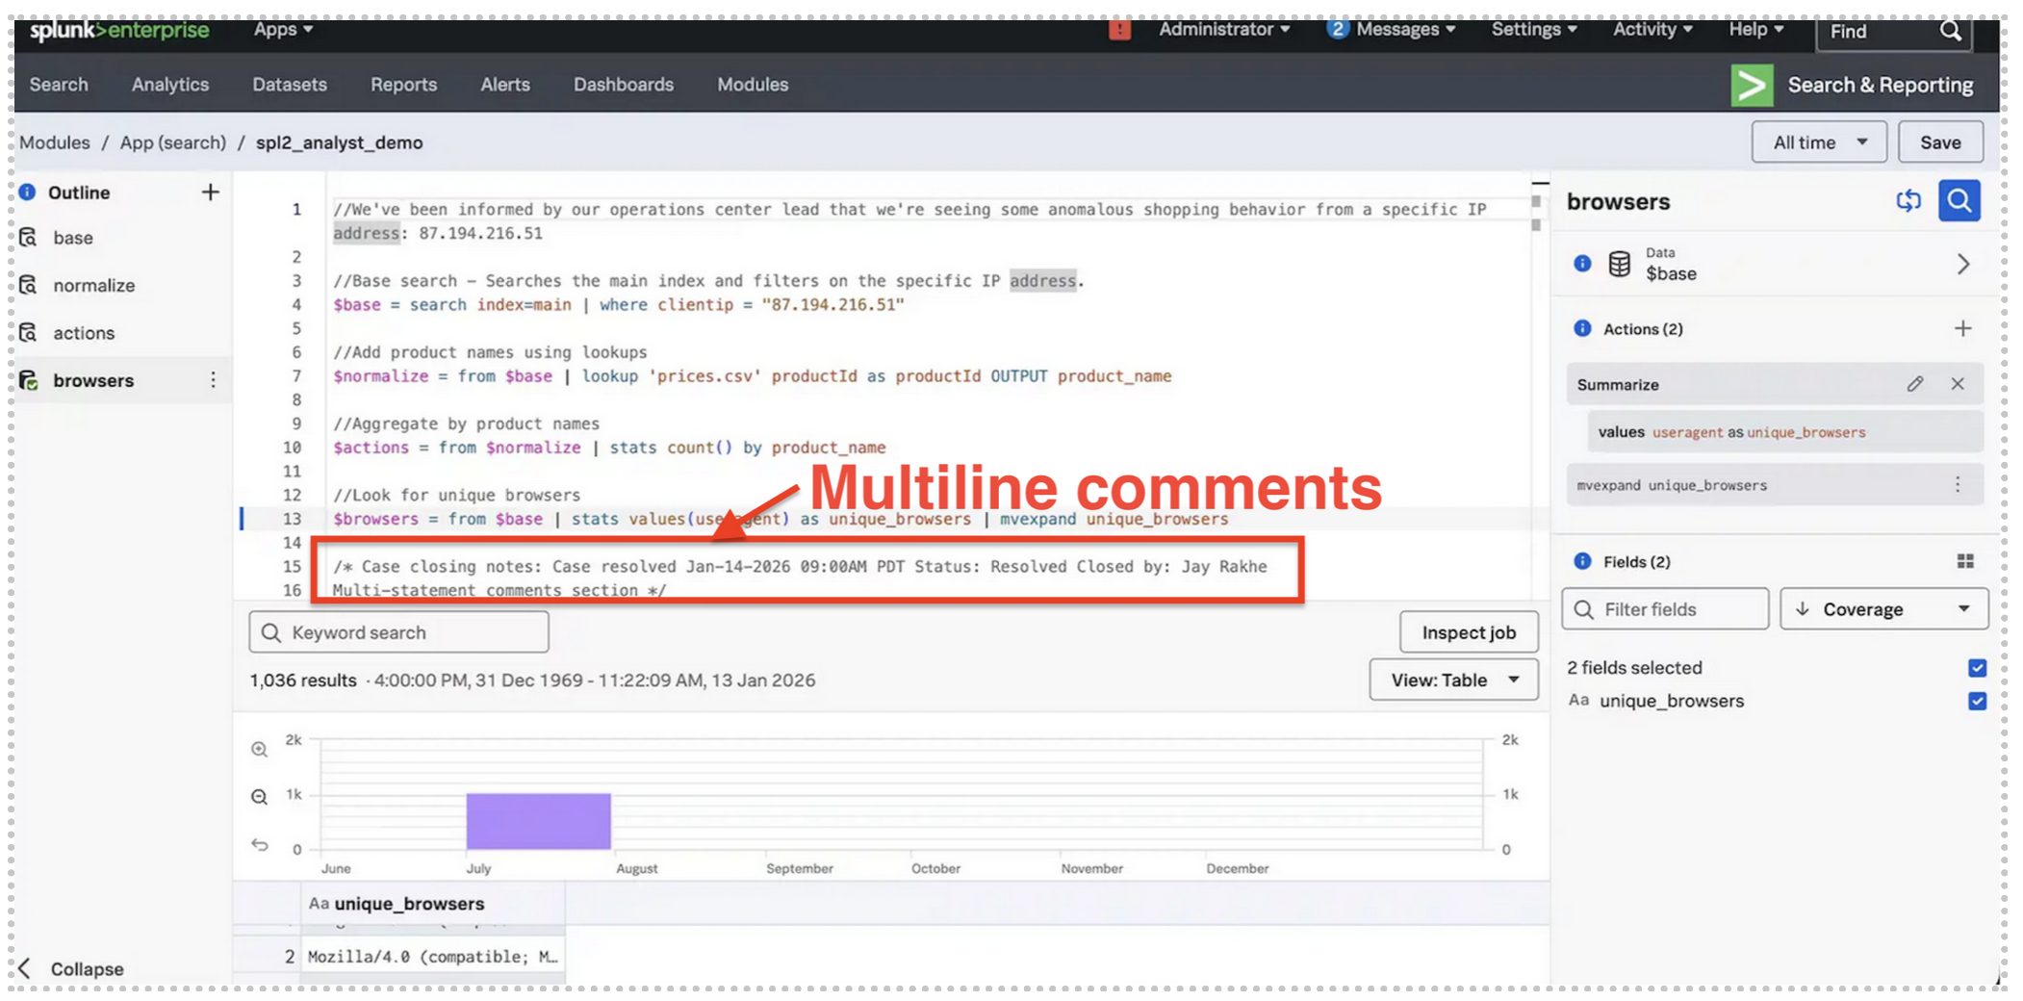Open the All time range picker
The width and height of the screenshot is (2023, 1001).
click(1819, 142)
